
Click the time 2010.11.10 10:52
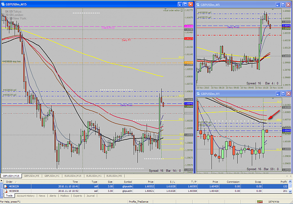[68, 191]
